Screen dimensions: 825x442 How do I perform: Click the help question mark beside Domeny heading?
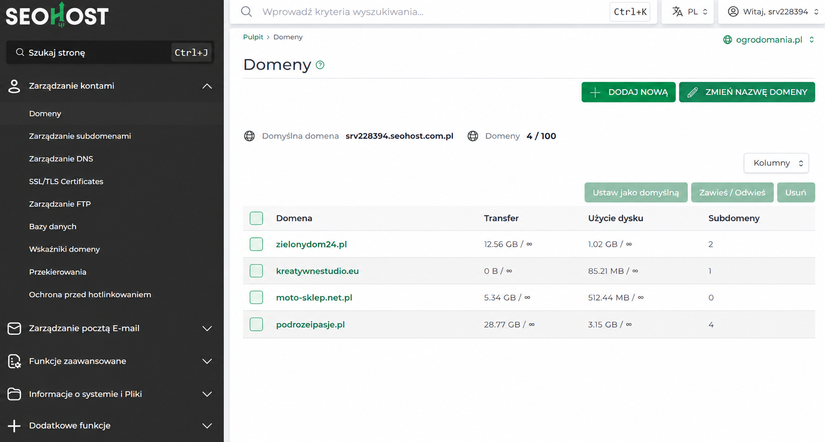[x=320, y=65]
